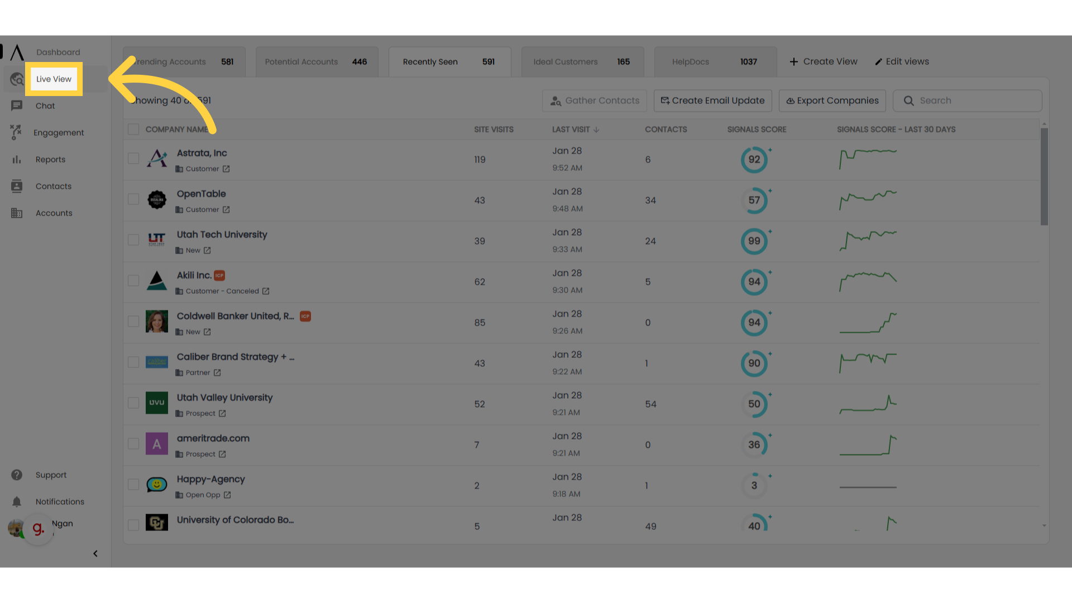Select the Recently Seen tab

(449, 61)
